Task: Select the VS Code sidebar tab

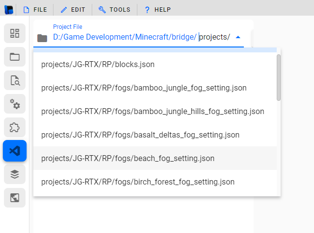Action: click(x=15, y=151)
